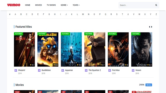Click the star icon beside The Equalizer 2
The height and width of the screenshot is (93, 166).
[86, 70]
